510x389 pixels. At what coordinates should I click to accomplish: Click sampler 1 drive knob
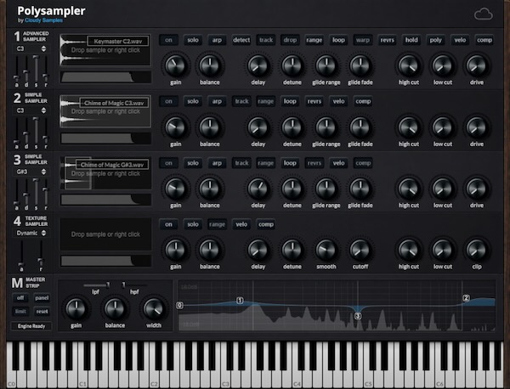[477, 65]
